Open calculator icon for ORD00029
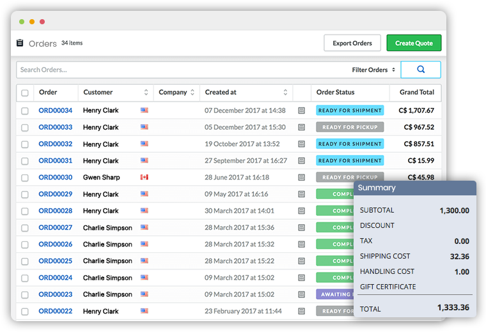This screenshot has height=332, width=486. 301,194
